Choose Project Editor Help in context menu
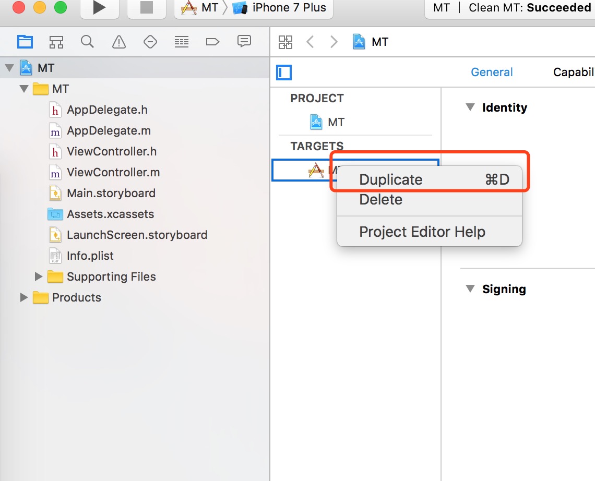 coord(430,232)
